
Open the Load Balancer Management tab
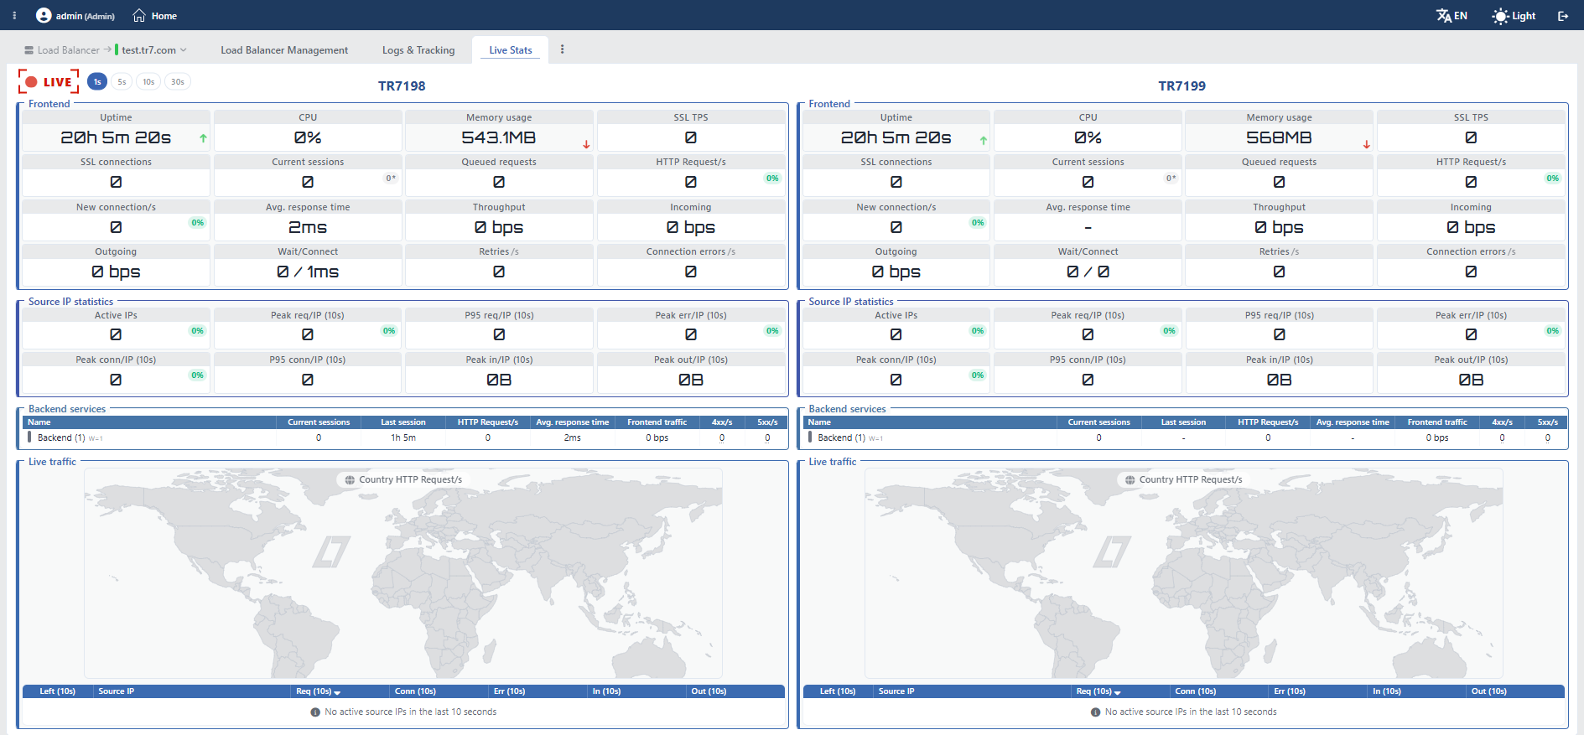coord(284,50)
